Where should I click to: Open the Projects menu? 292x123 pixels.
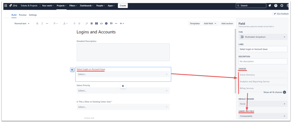pyautogui.click(x=61, y=6)
